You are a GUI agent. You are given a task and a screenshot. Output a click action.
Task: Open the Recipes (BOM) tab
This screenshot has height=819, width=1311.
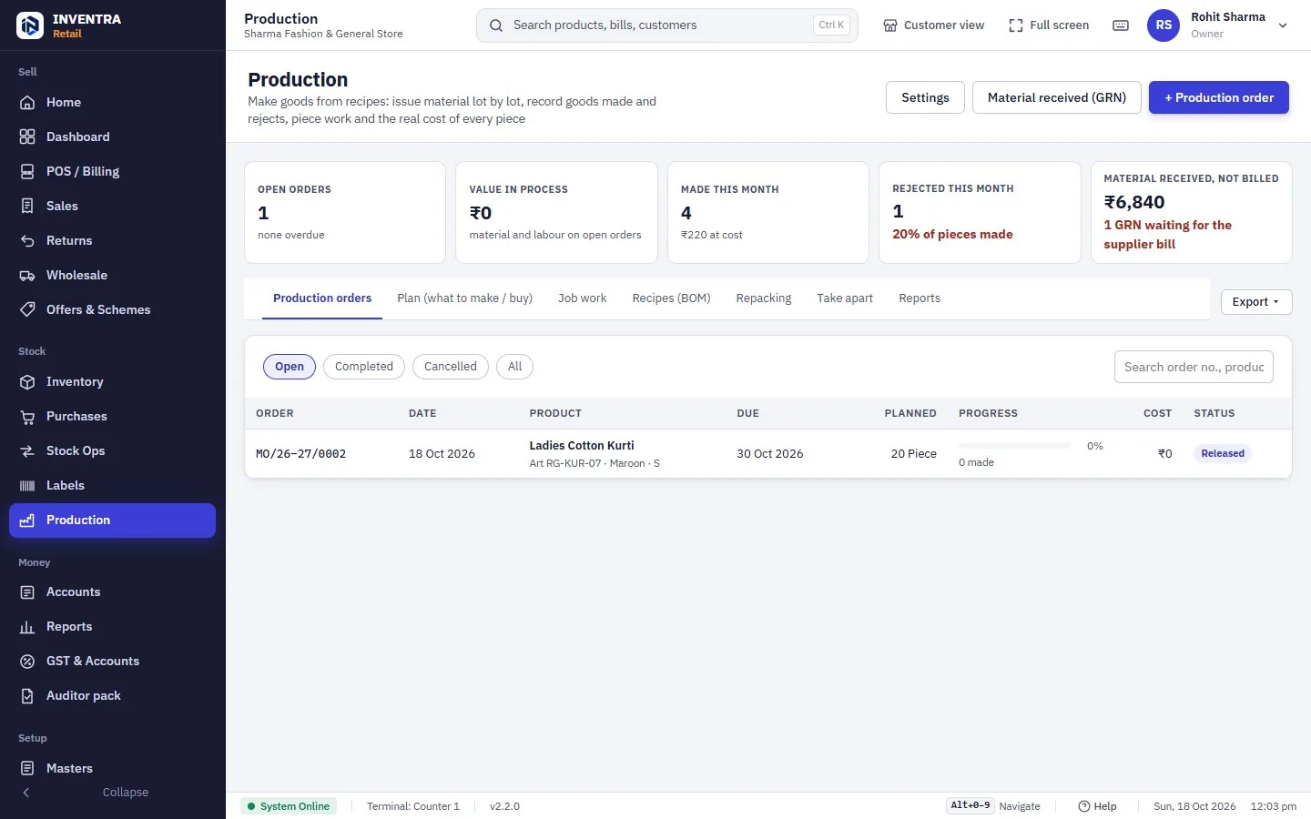671,298
